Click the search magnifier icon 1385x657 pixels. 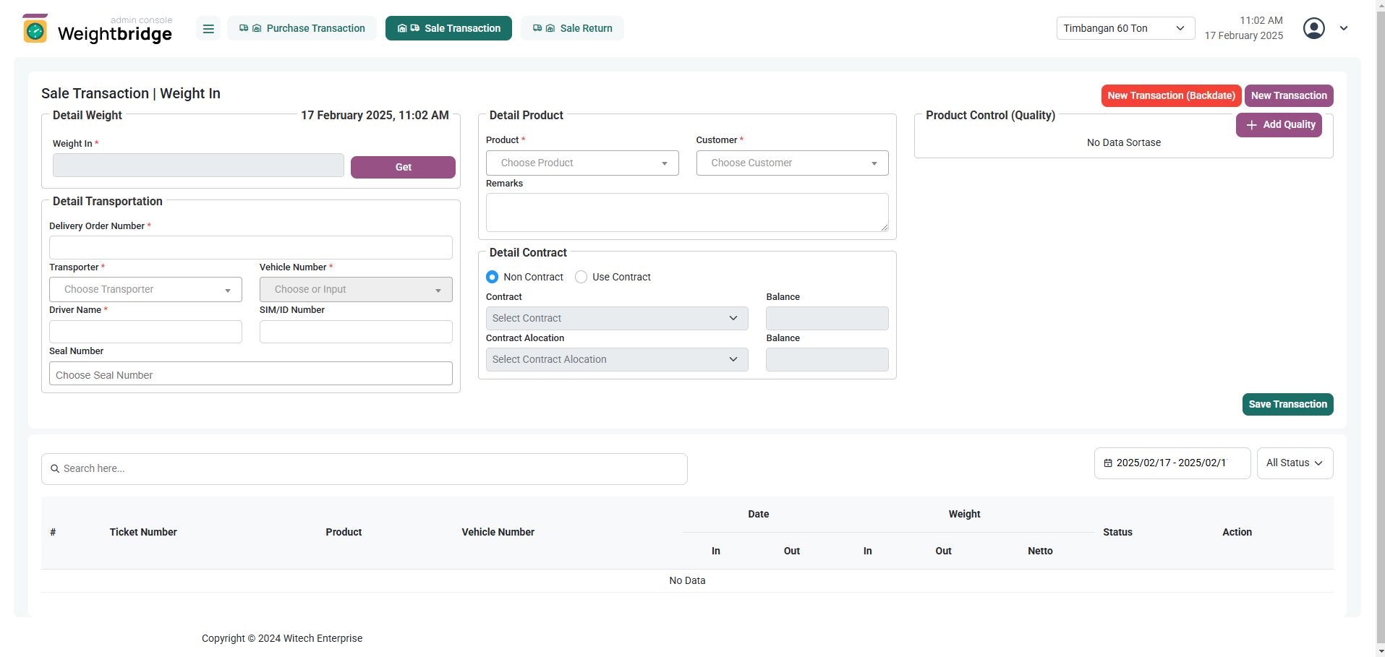coord(55,469)
